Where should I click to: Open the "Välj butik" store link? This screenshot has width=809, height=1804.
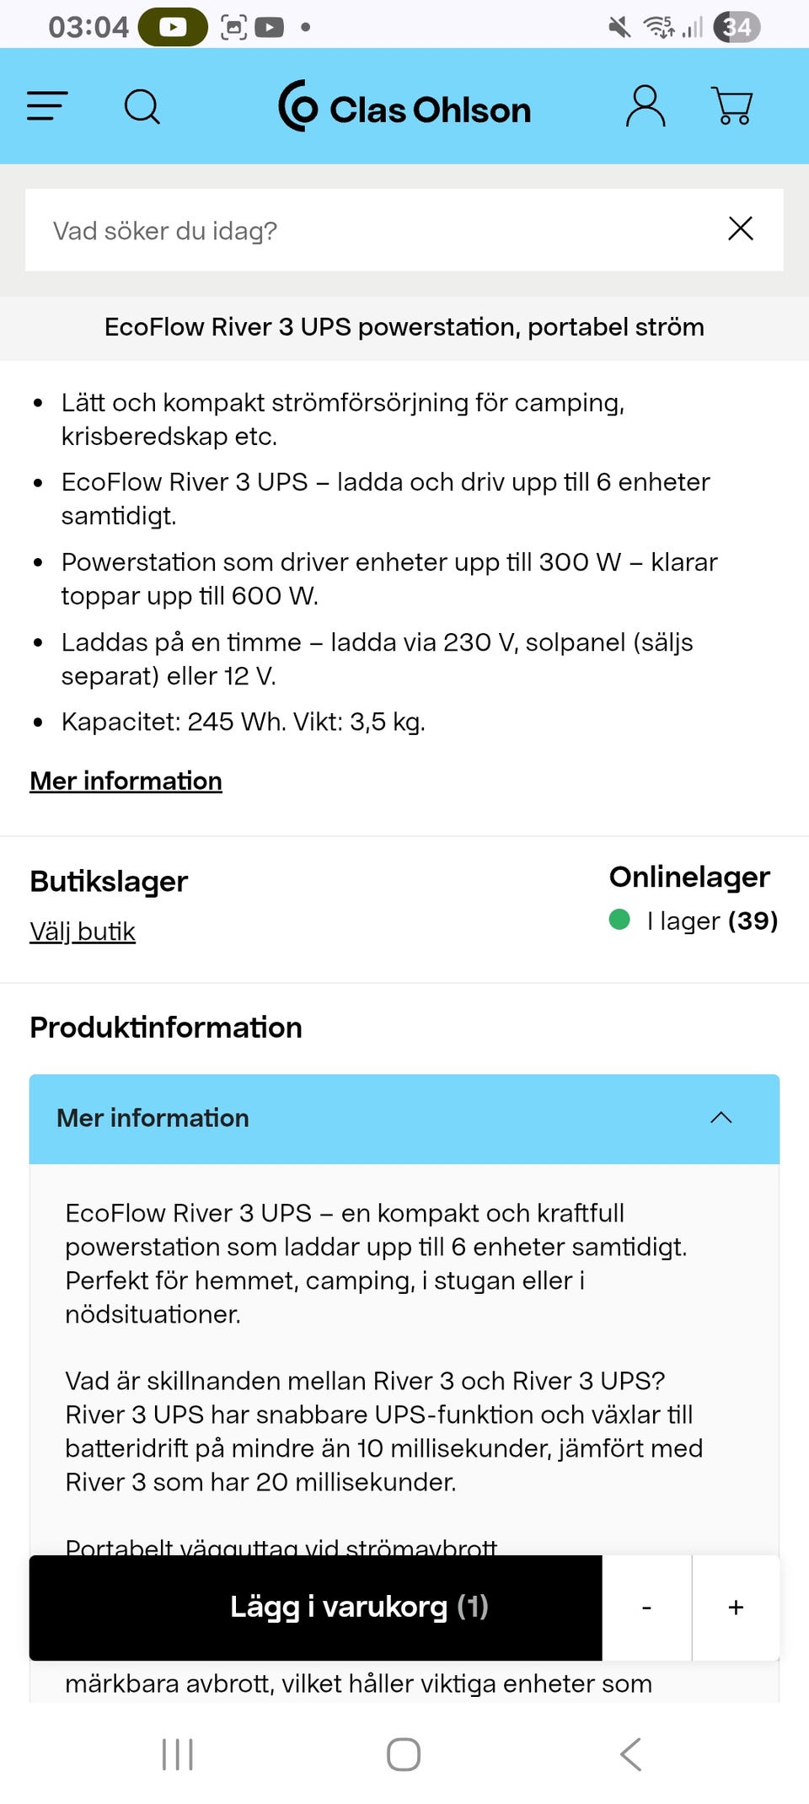click(83, 932)
